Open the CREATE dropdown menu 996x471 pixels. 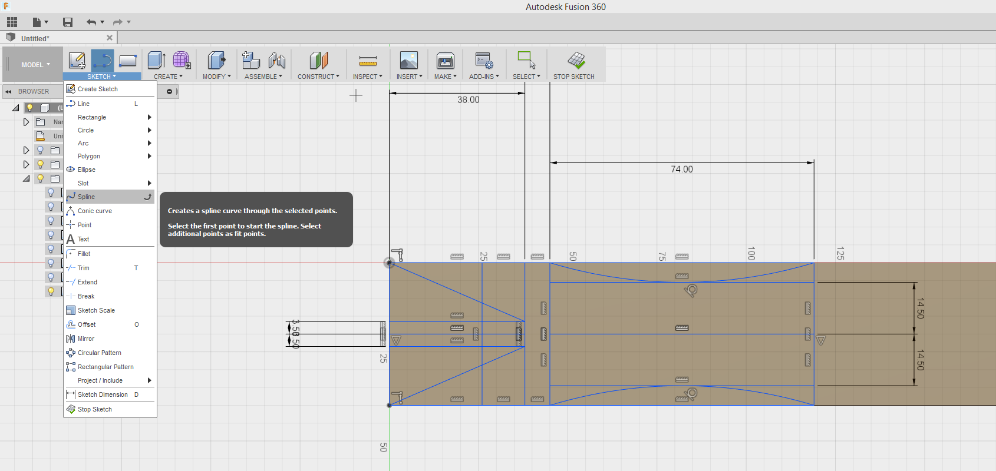[x=168, y=77]
